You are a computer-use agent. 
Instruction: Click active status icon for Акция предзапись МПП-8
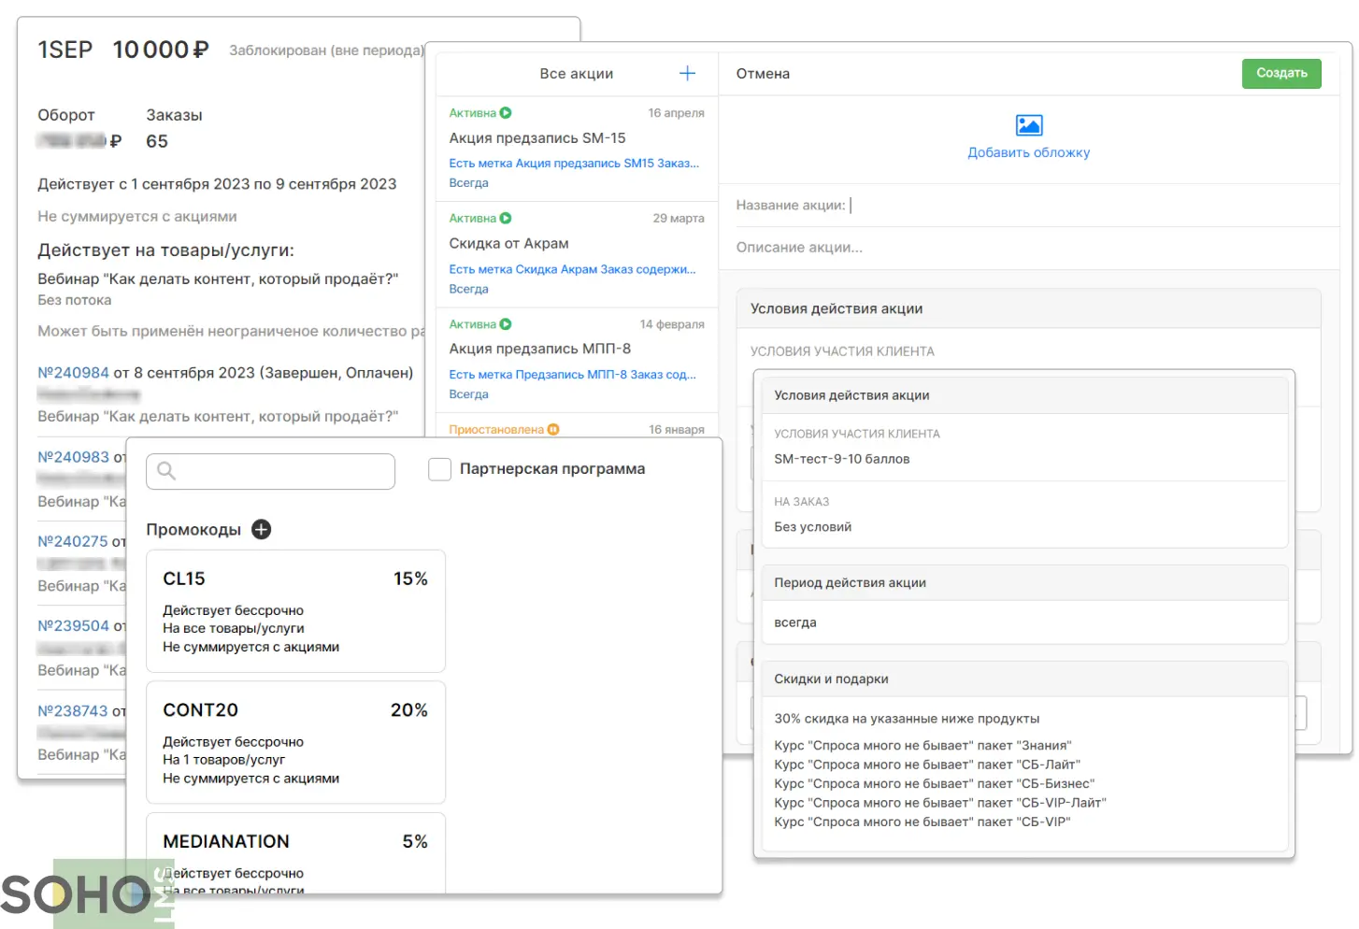tap(506, 324)
